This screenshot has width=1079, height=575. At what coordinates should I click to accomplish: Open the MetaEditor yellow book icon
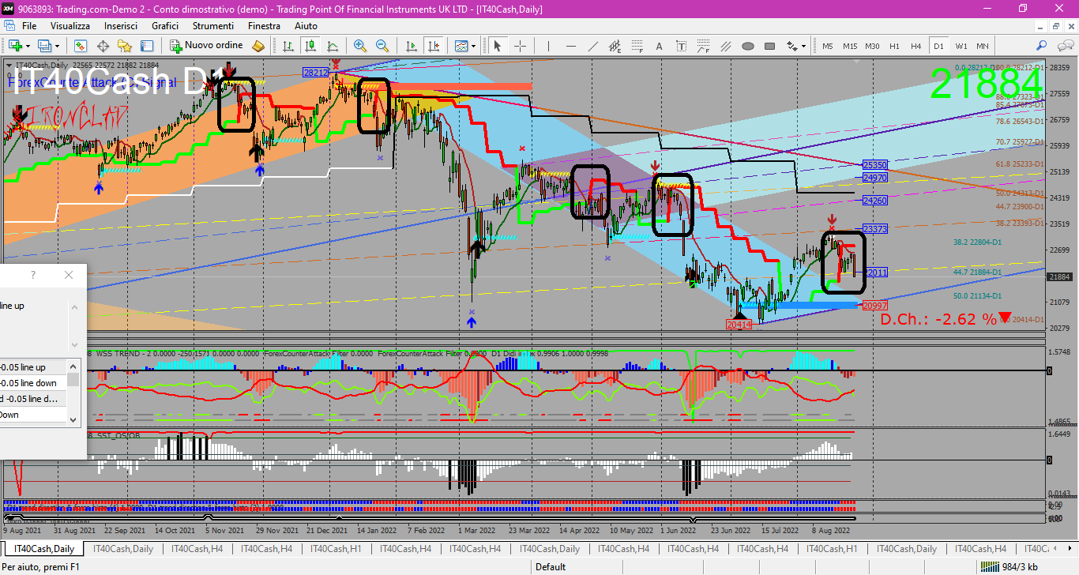click(x=258, y=46)
